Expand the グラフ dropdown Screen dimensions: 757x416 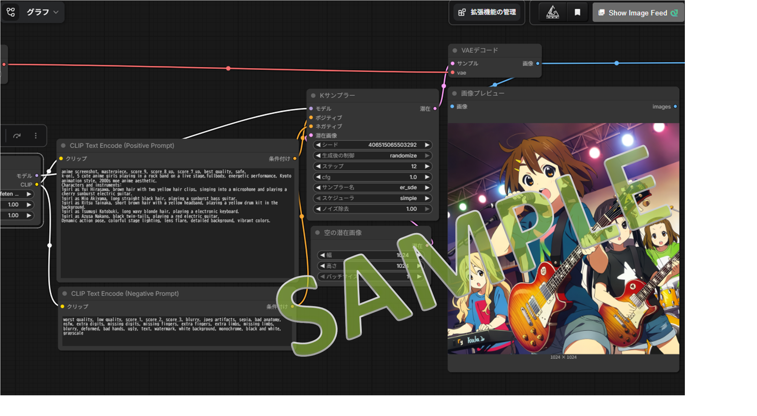[x=43, y=12]
